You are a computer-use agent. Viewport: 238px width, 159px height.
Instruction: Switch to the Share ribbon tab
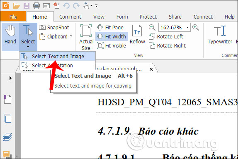175,17
